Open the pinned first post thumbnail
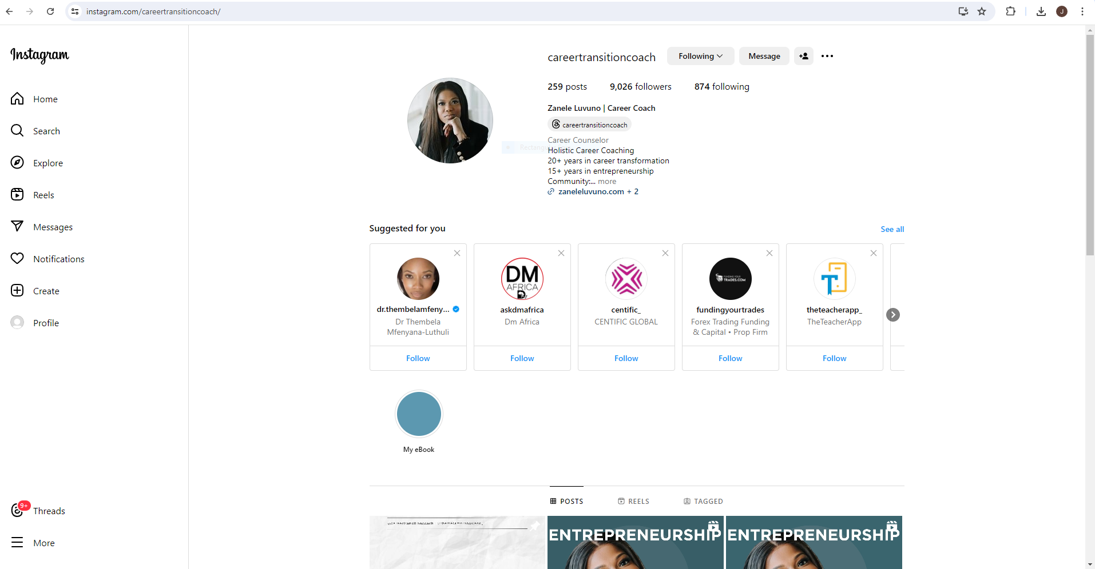 [x=458, y=542]
